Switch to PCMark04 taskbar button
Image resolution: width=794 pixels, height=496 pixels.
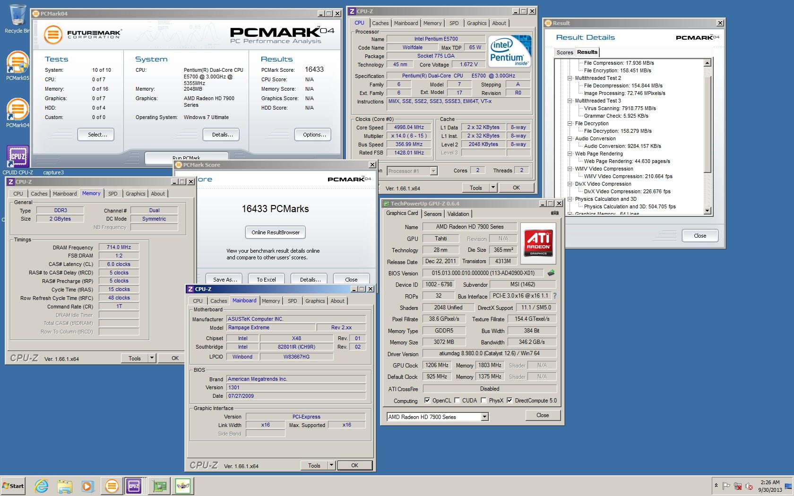(112, 486)
